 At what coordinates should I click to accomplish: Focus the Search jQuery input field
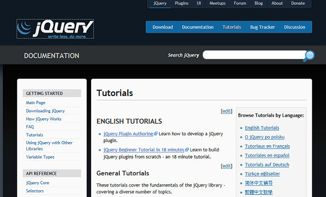pos(254,55)
